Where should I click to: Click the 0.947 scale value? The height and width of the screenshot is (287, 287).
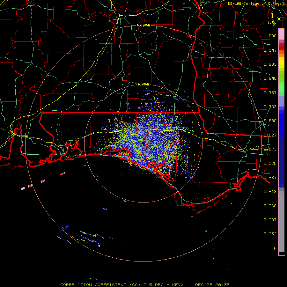[x=270, y=50]
